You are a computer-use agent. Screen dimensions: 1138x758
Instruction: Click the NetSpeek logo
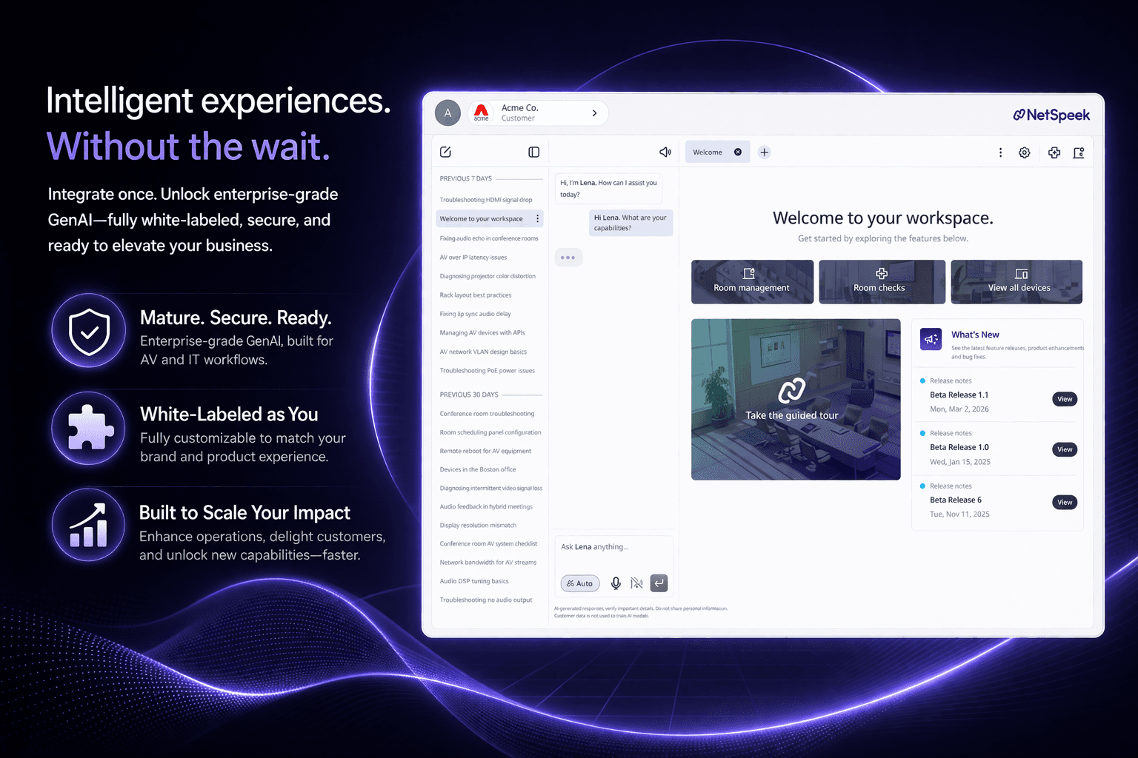(1051, 115)
